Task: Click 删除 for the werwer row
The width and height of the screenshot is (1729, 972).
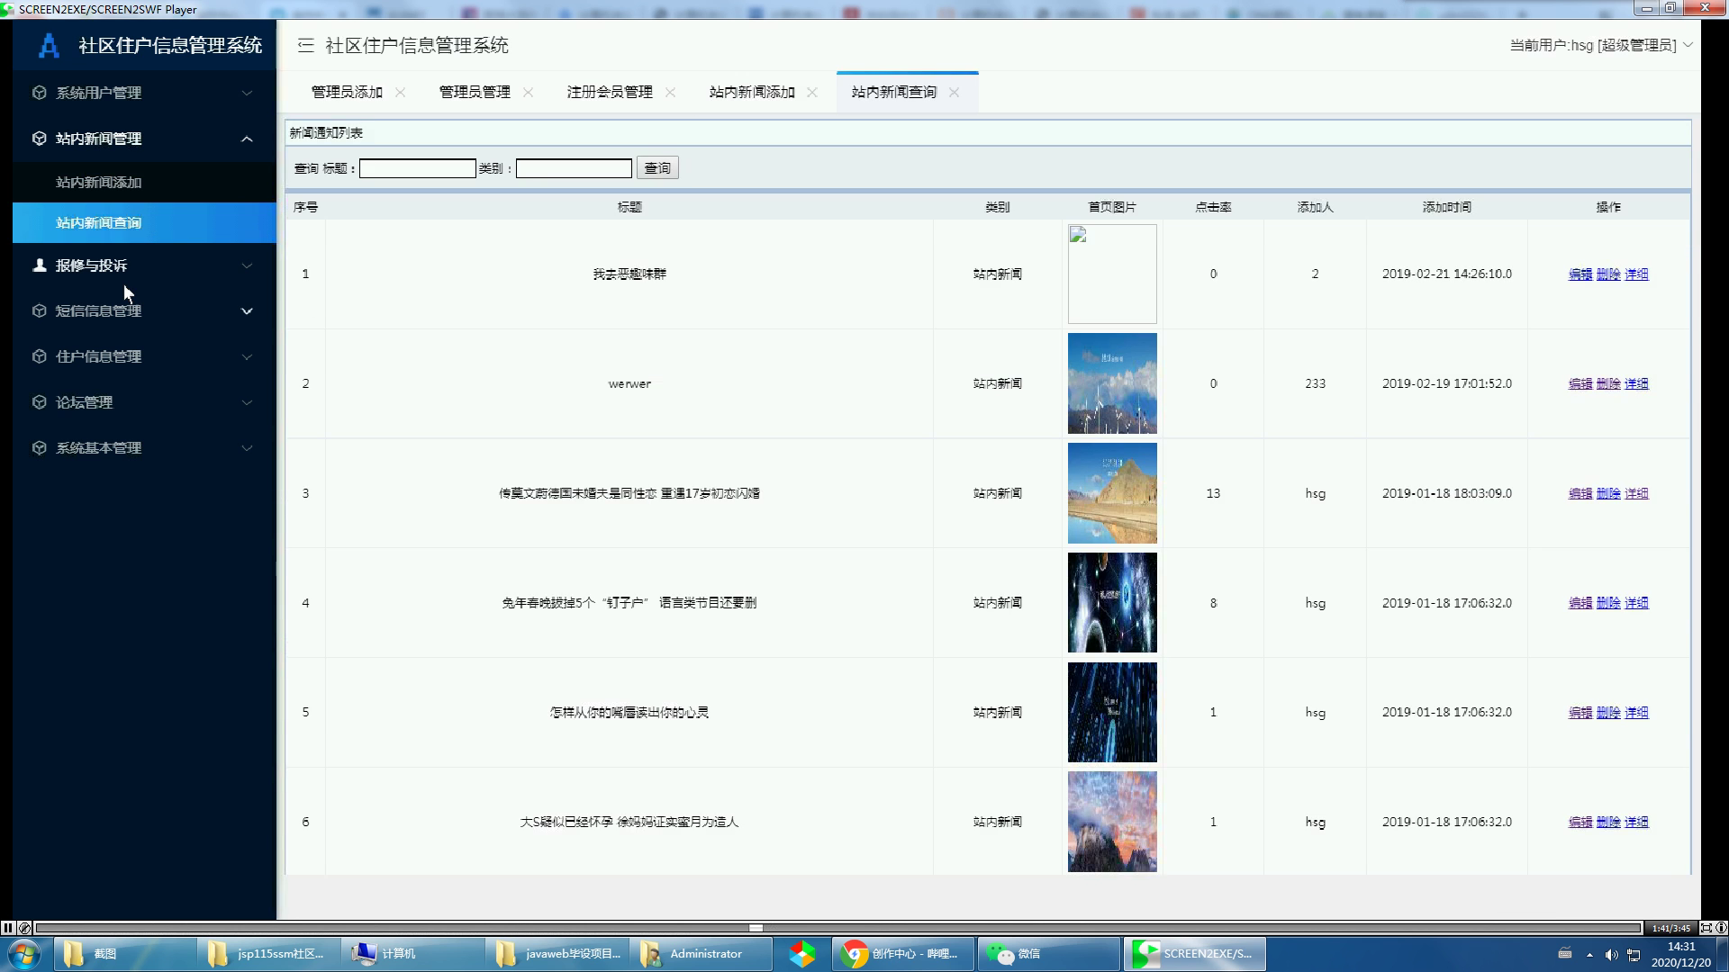Action: [1608, 384]
